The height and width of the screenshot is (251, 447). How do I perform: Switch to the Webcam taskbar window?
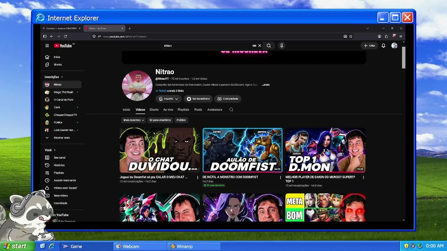(140, 246)
